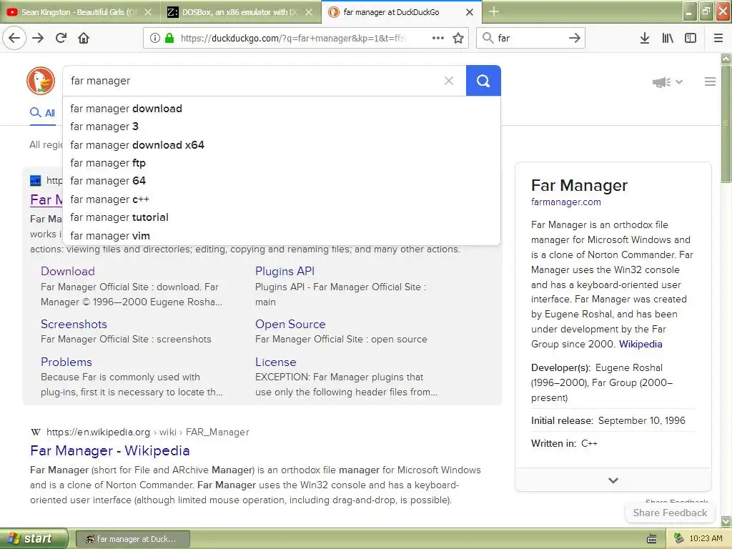Open the Windows start menu

coord(34,538)
